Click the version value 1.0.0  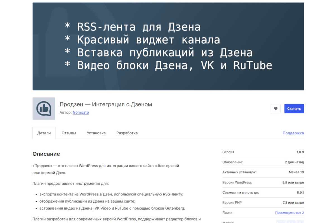(300, 152)
